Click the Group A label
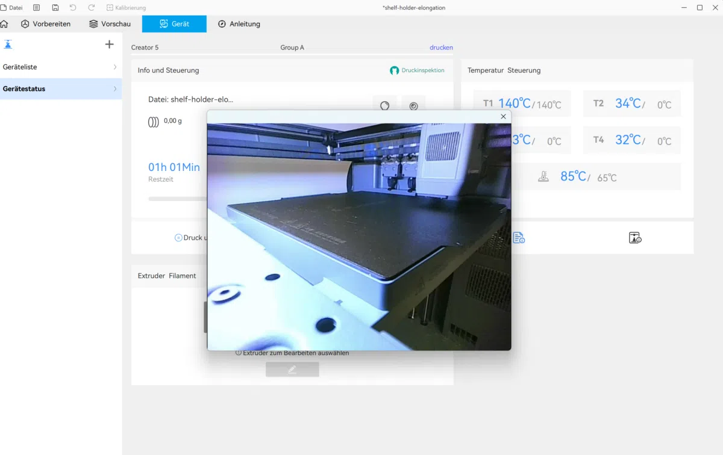Screen dimensions: 723x455 point(292,48)
